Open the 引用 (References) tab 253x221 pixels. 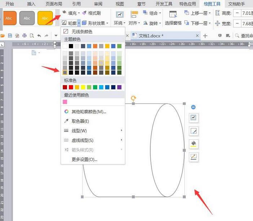coord(76,4)
